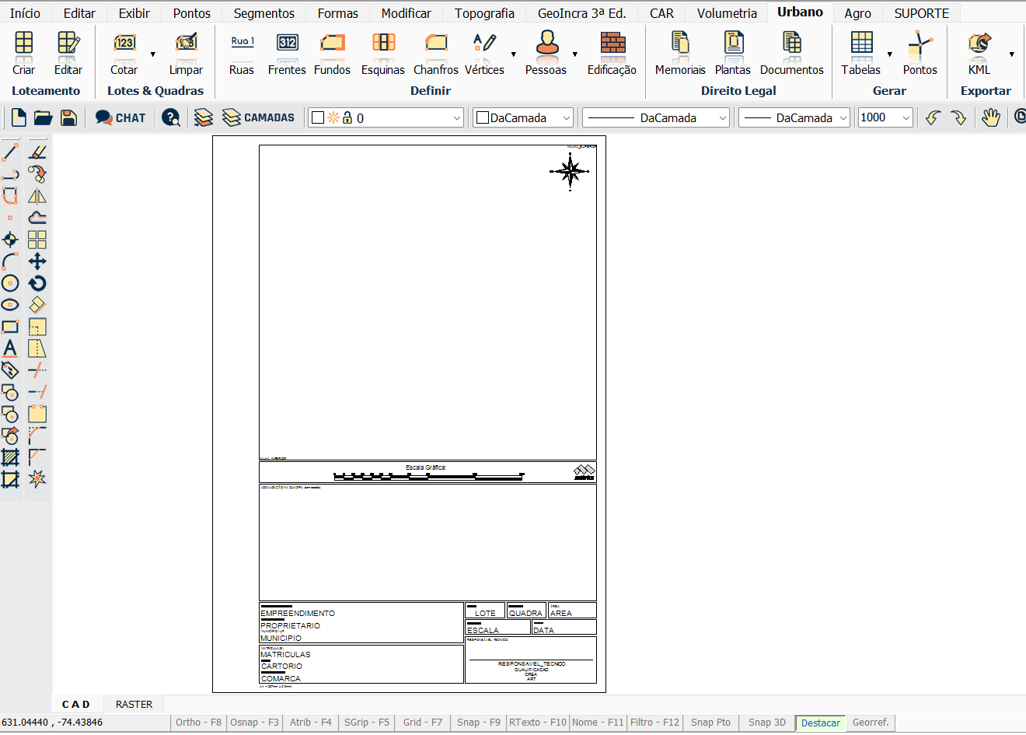
Task: Open the CAMADAS layers manager
Action: click(258, 117)
